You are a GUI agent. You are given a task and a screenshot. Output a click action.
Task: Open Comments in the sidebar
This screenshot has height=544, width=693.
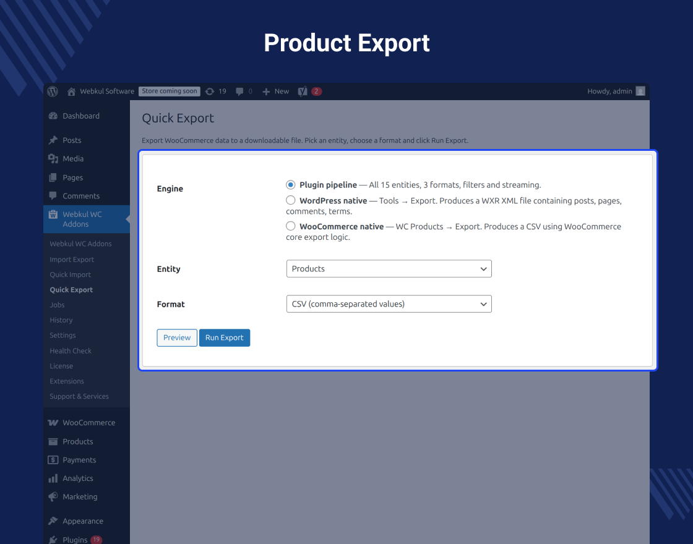81,195
